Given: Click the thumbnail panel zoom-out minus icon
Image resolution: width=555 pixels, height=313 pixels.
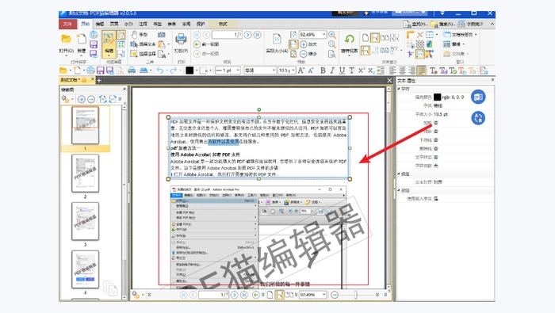Looking at the screenshot, I should [91, 99].
